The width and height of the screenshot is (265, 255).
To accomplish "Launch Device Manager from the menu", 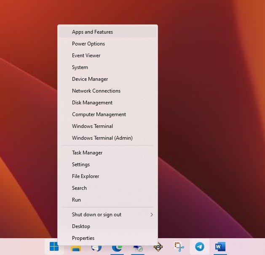I will pos(90,79).
